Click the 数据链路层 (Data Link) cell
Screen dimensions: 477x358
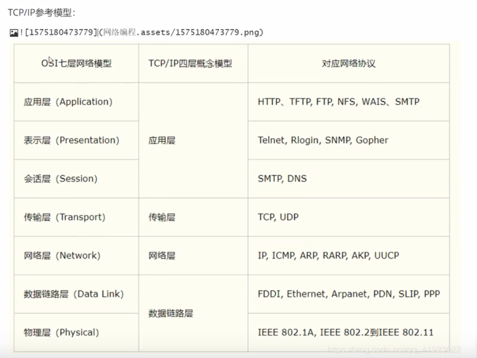tap(76, 294)
